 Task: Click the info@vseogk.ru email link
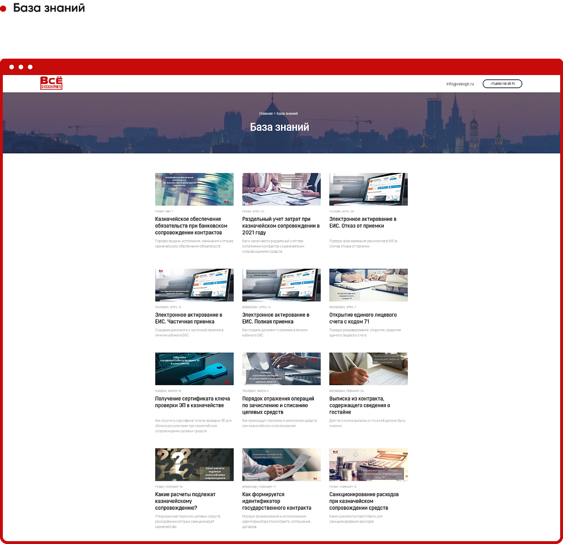click(x=460, y=84)
